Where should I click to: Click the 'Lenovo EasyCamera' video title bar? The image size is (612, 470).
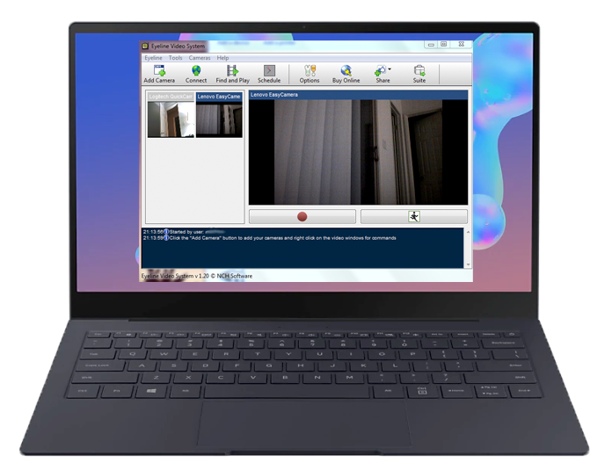point(358,95)
